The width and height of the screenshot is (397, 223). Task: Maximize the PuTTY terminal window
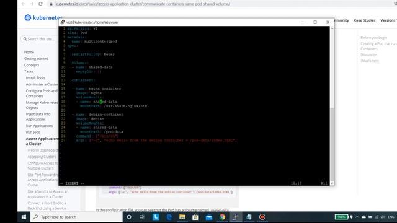pos(315,22)
